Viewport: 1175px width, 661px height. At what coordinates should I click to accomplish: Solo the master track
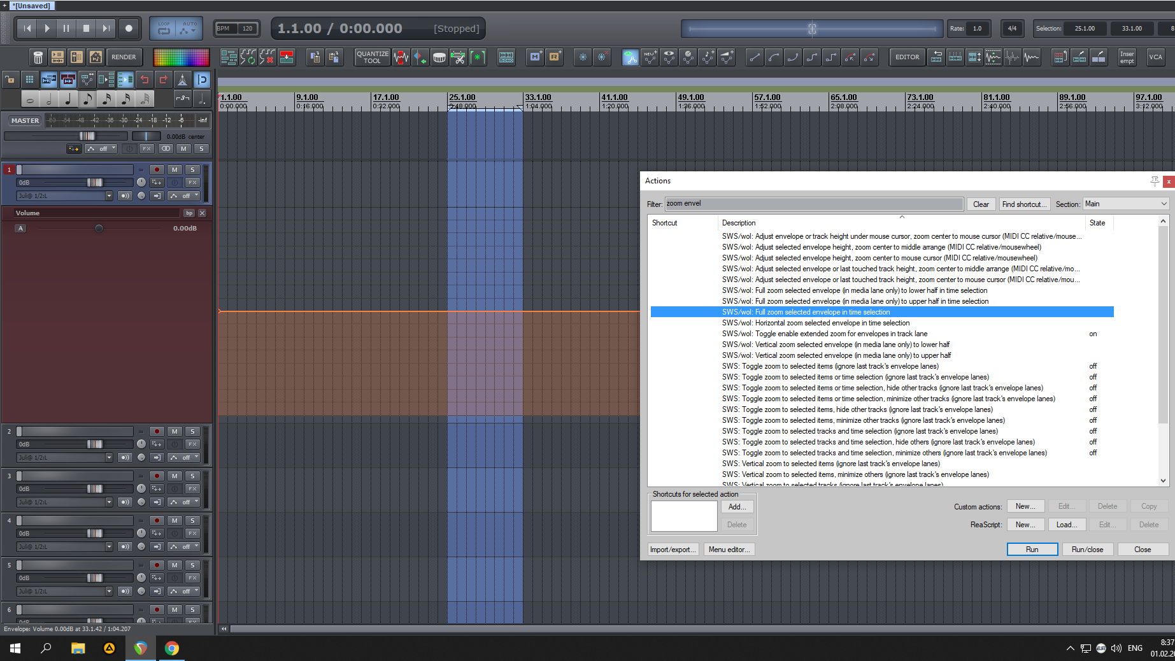click(x=201, y=148)
